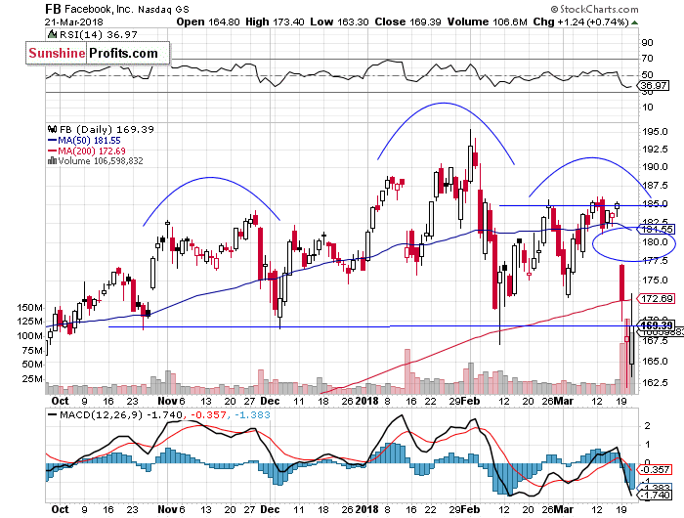Click the 162.5 price axis label
The image size is (684, 518).
point(655,383)
